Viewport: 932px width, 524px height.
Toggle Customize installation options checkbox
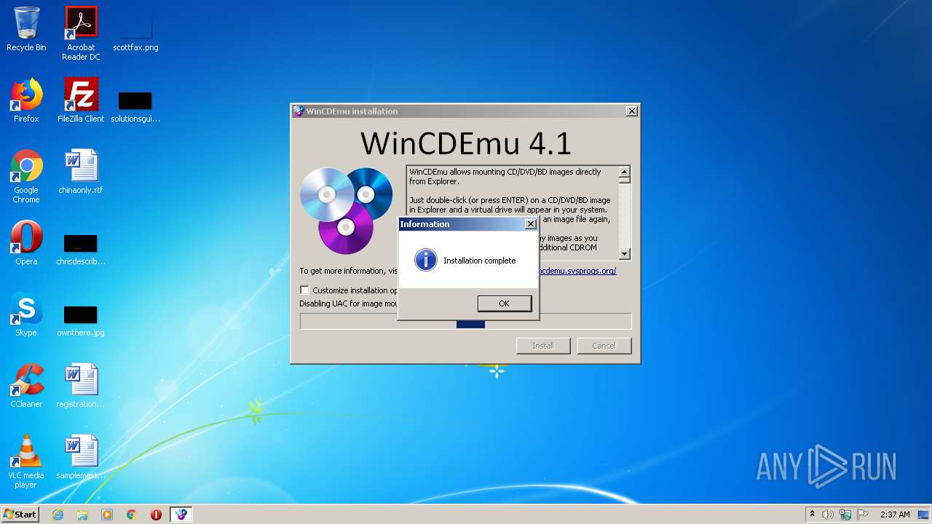304,290
